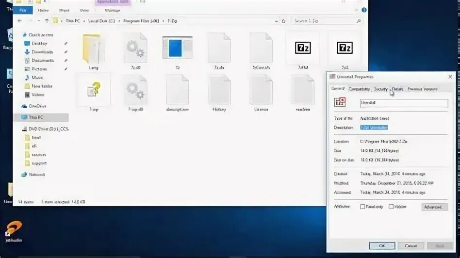The width and height of the screenshot is (460, 258).
Task: Toggle the Hidden checkbox
Action: click(x=391, y=207)
